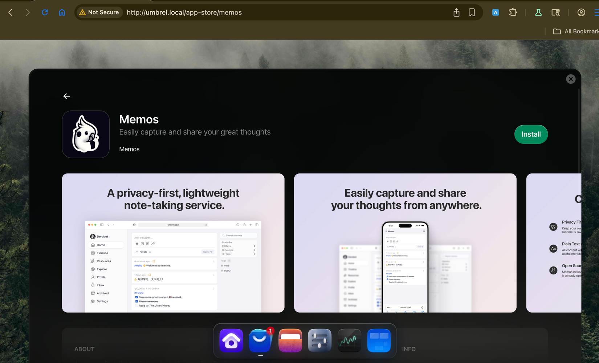This screenshot has width=599, height=363.
Task: Open the Files dock icon
Action: [290, 340]
